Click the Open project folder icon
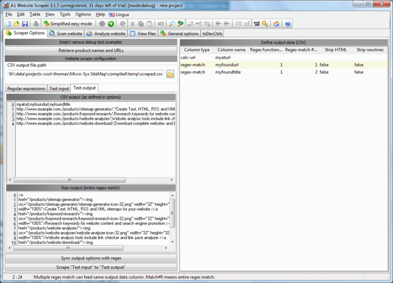 pyautogui.click(x=17, y=24)
